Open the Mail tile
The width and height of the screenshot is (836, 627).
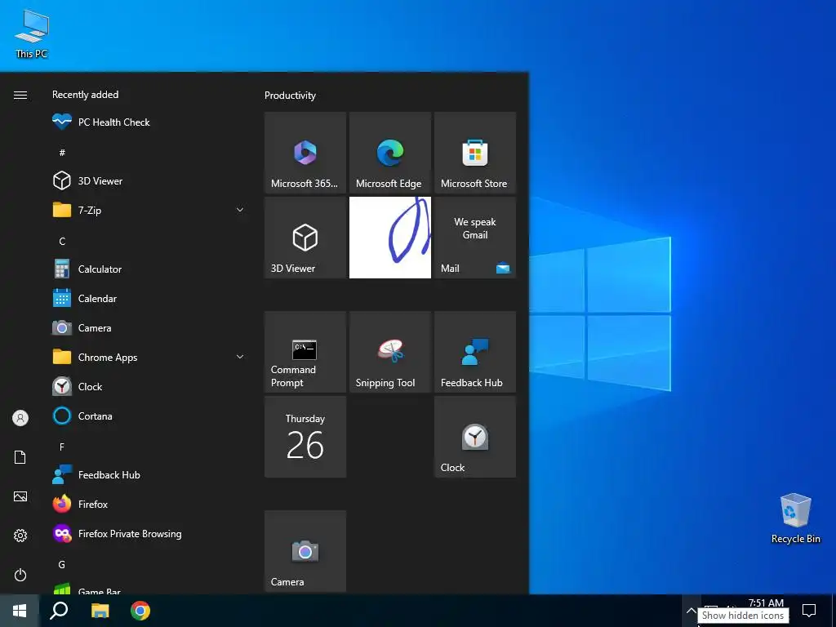point(475,238)
